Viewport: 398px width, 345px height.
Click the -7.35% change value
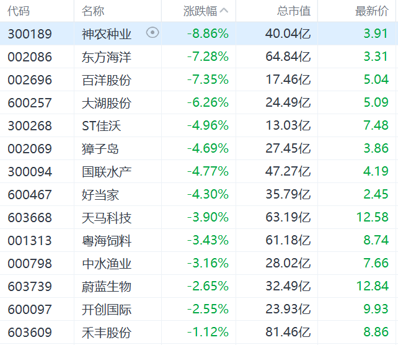point(208,79)
